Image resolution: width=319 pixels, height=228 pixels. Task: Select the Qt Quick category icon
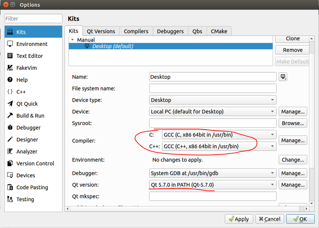pyautogui.click(x=10, y=104)
